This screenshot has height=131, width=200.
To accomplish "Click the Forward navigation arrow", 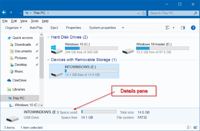I will coord(11,13).
